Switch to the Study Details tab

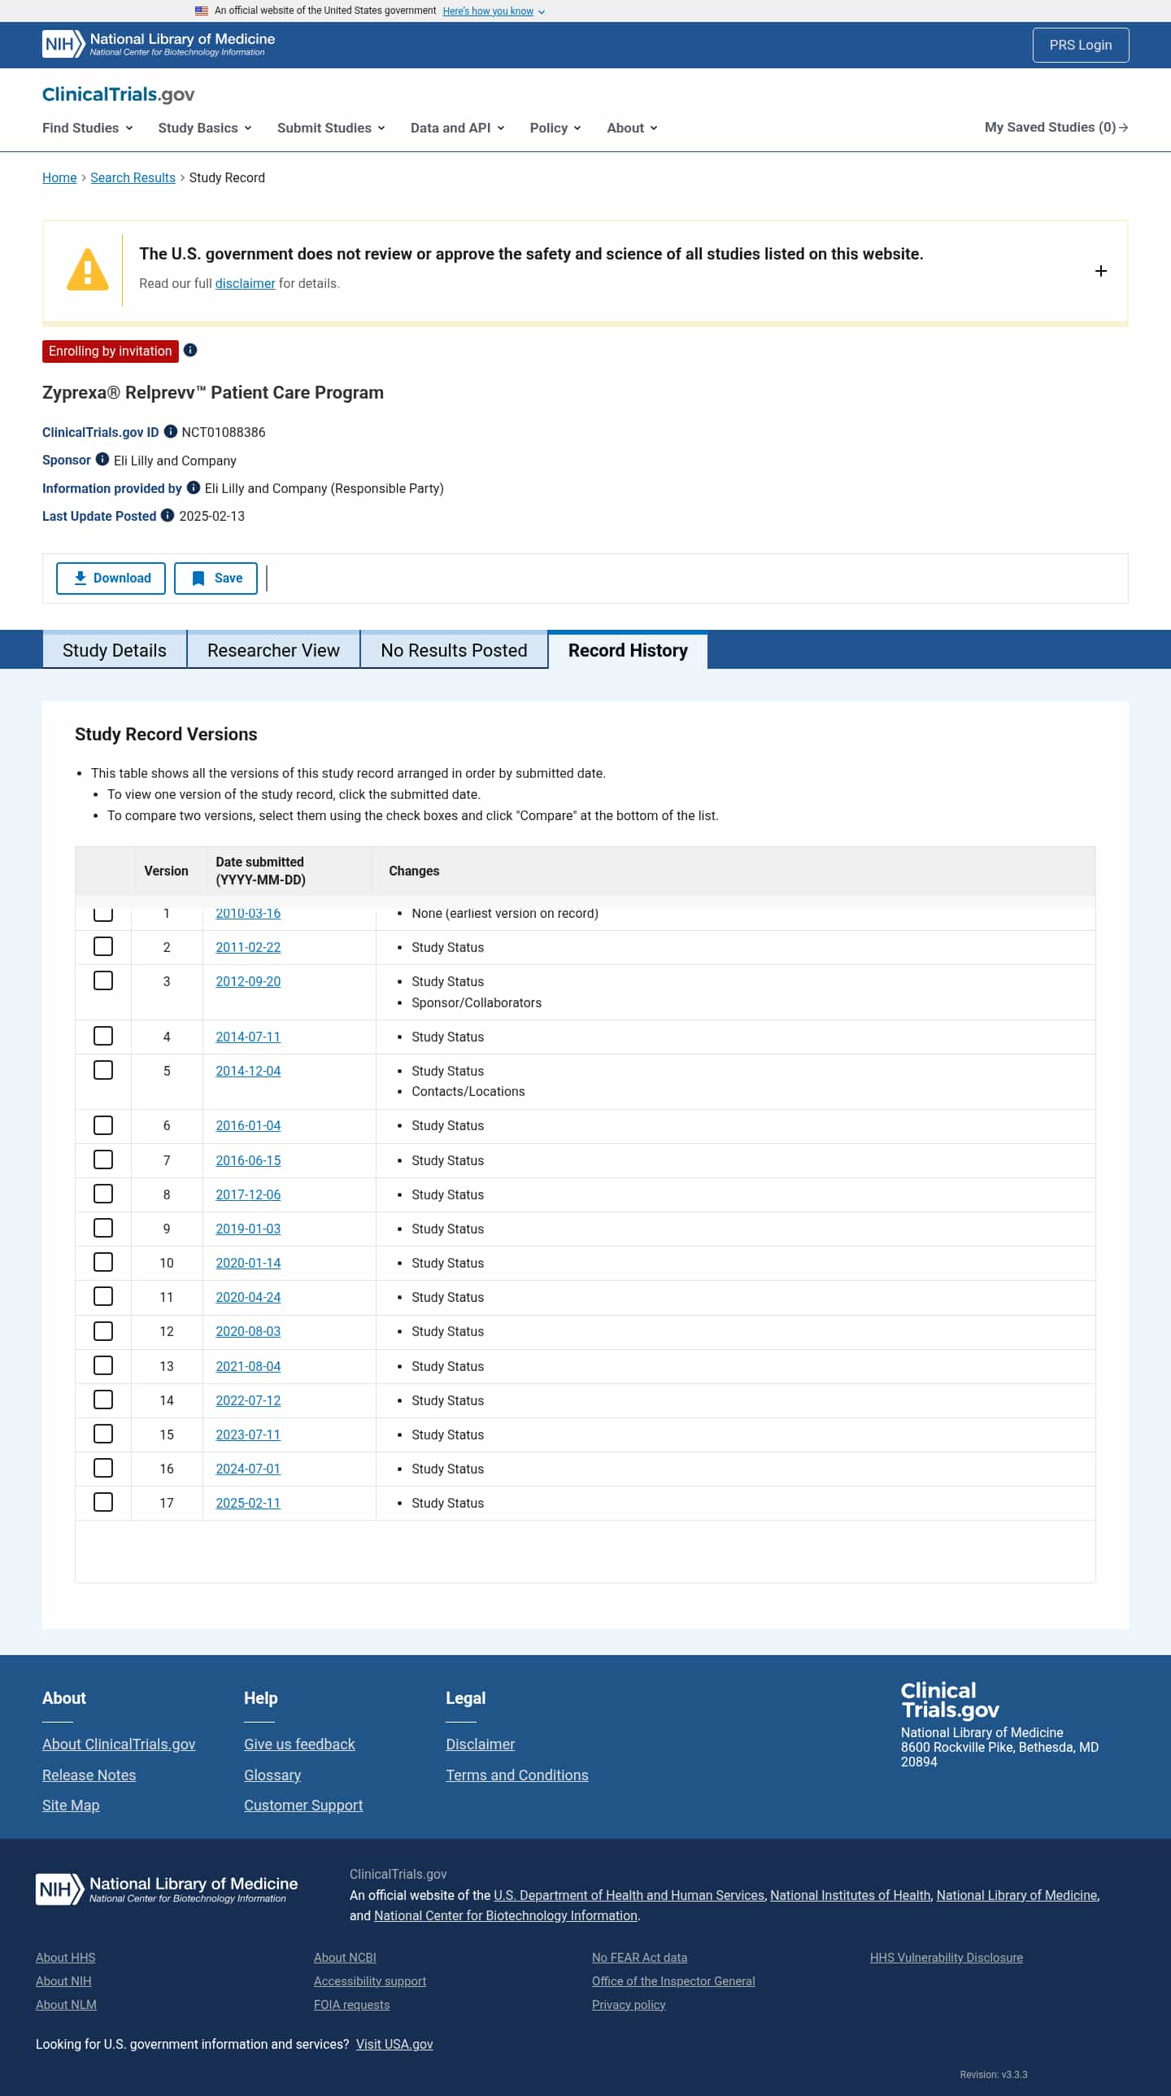pos(115,650)
